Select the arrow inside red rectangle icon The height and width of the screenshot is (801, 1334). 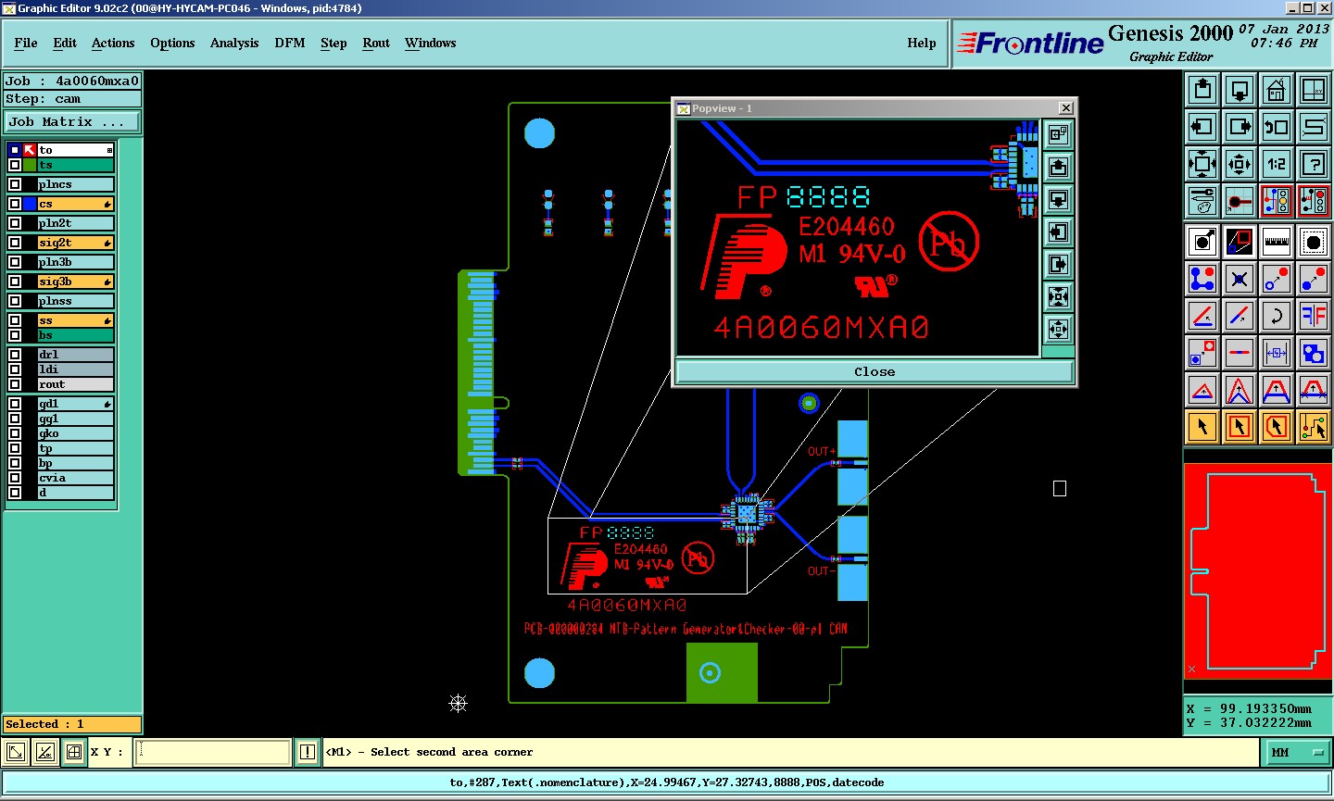pos(1240,427)
